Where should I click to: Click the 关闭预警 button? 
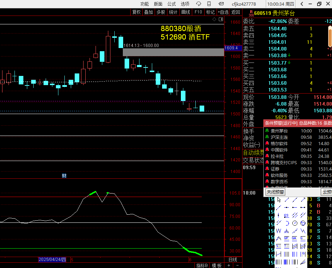click(x=275, y=192)
